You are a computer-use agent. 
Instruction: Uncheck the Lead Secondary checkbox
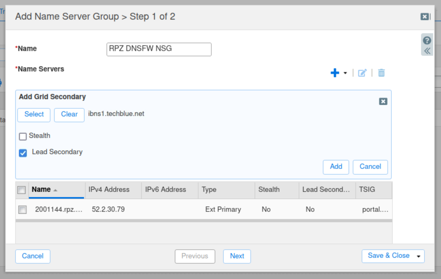pyautogui.click(x=23, y=153)
